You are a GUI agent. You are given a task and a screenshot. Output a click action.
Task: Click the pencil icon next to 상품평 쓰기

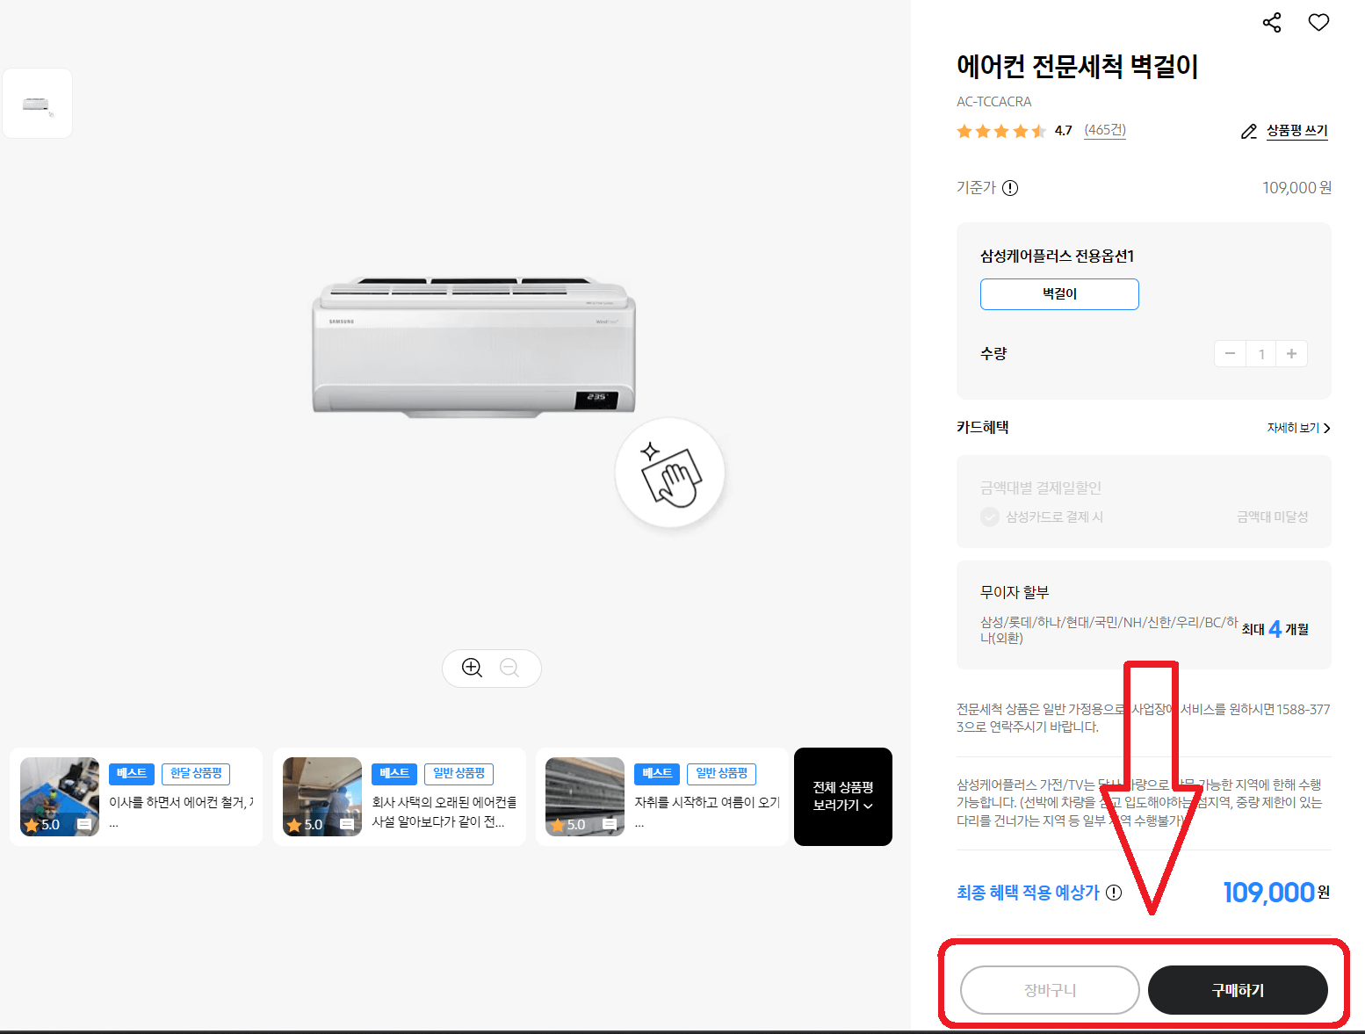coord(1249,130)
